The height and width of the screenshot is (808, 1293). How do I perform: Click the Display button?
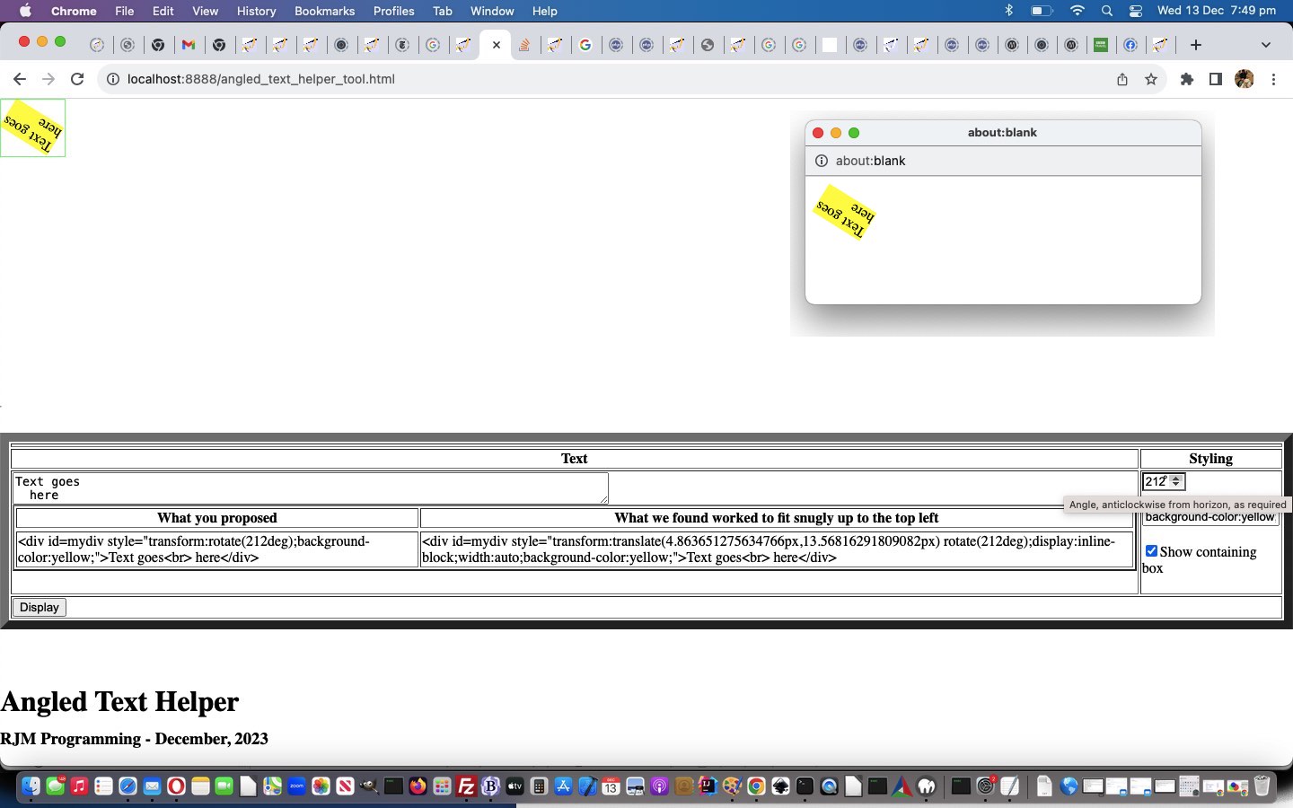tap(40, 607)
